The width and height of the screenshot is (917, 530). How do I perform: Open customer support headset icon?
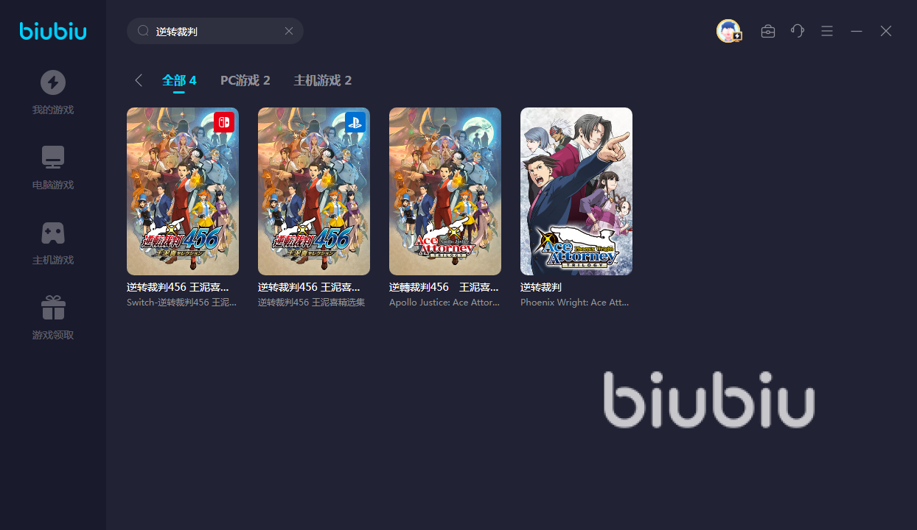click(x=798, y=31)
